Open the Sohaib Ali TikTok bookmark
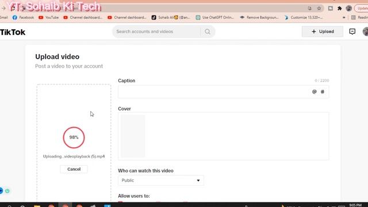368x207 pixels. 171,17
